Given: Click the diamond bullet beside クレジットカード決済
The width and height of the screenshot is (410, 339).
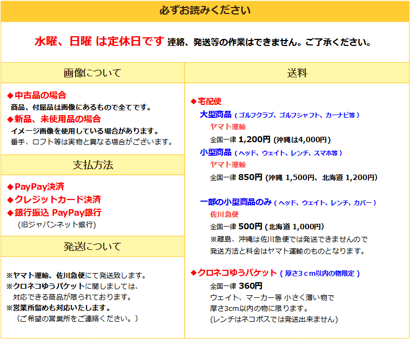Looking at the screenshot, I should coord(10,200).
